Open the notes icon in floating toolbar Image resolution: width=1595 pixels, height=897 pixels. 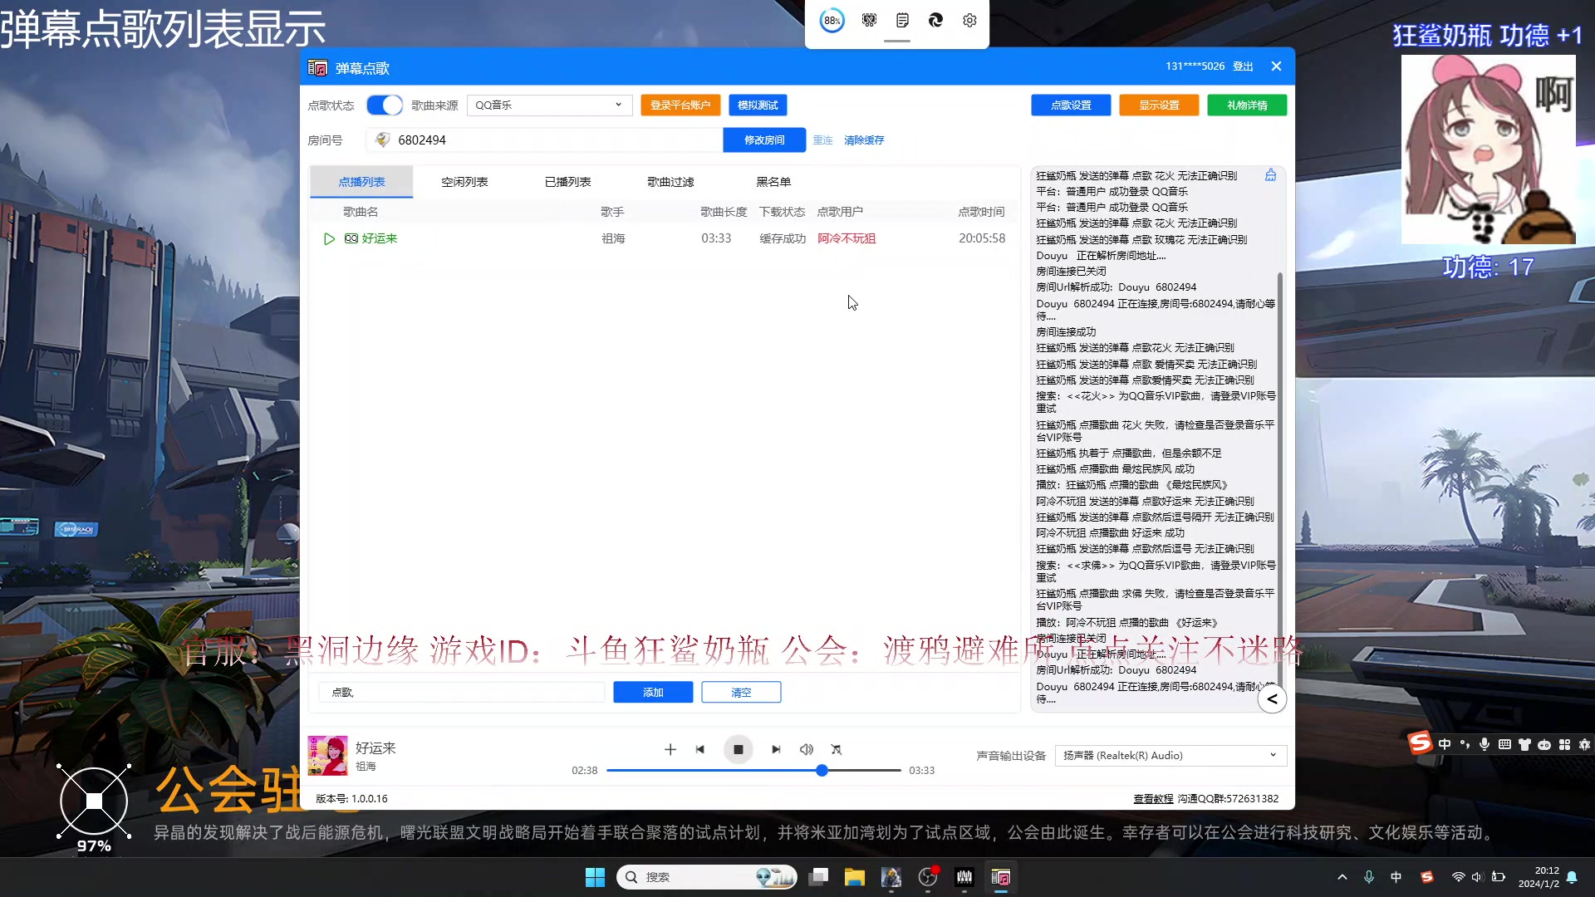click(902, 21)
